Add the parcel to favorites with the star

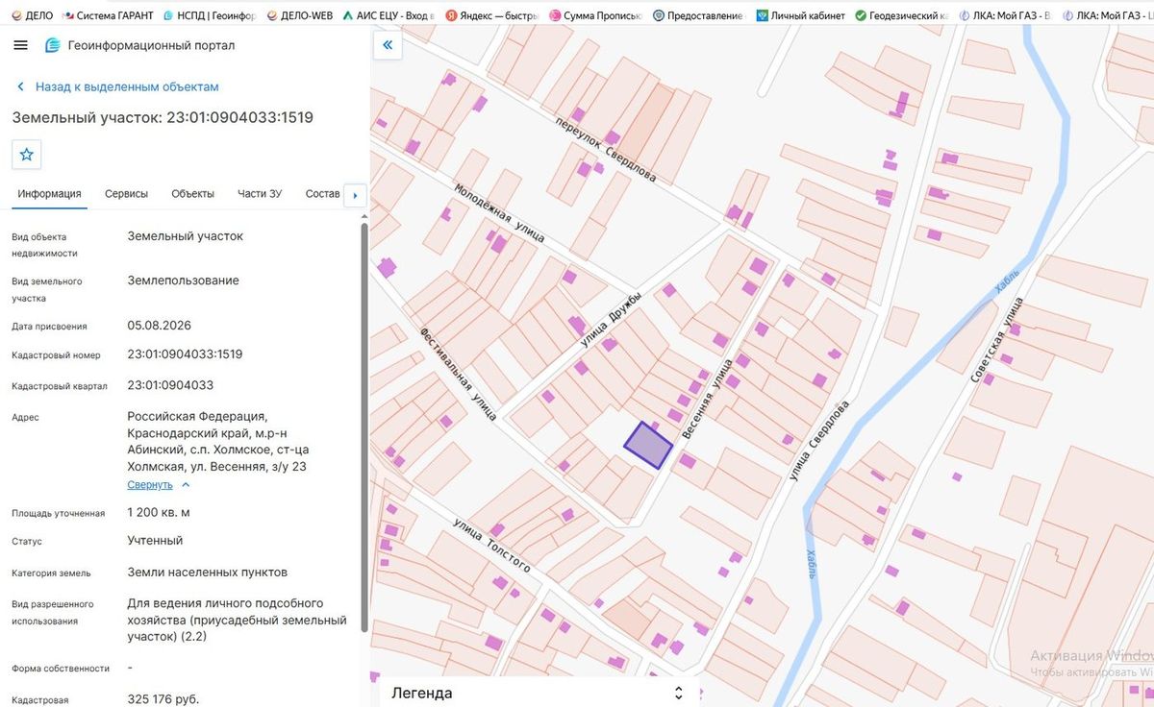point(27,154)
